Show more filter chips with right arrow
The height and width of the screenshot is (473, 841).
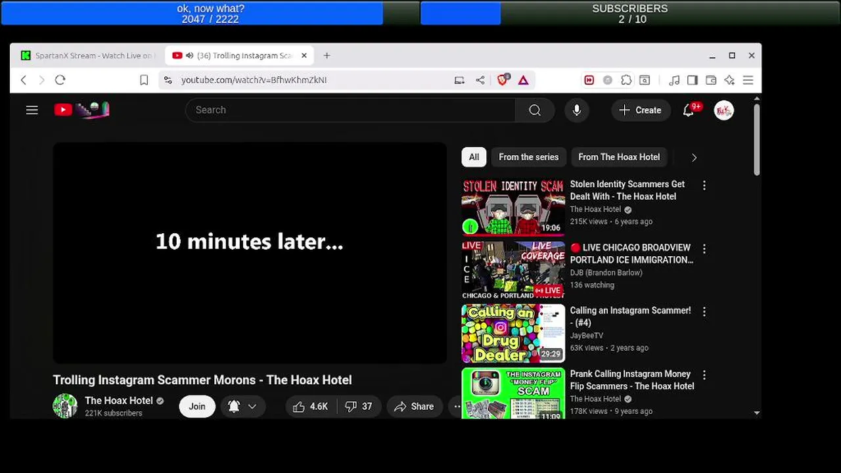pos(694,158)
